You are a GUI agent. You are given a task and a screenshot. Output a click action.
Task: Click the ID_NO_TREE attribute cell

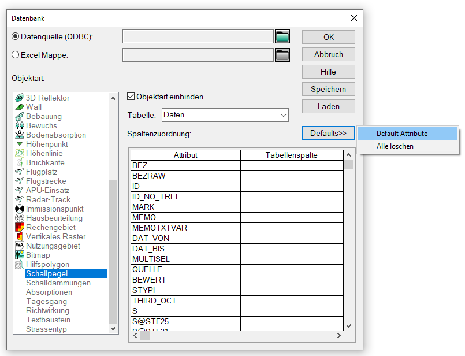[x=185, y=196]
